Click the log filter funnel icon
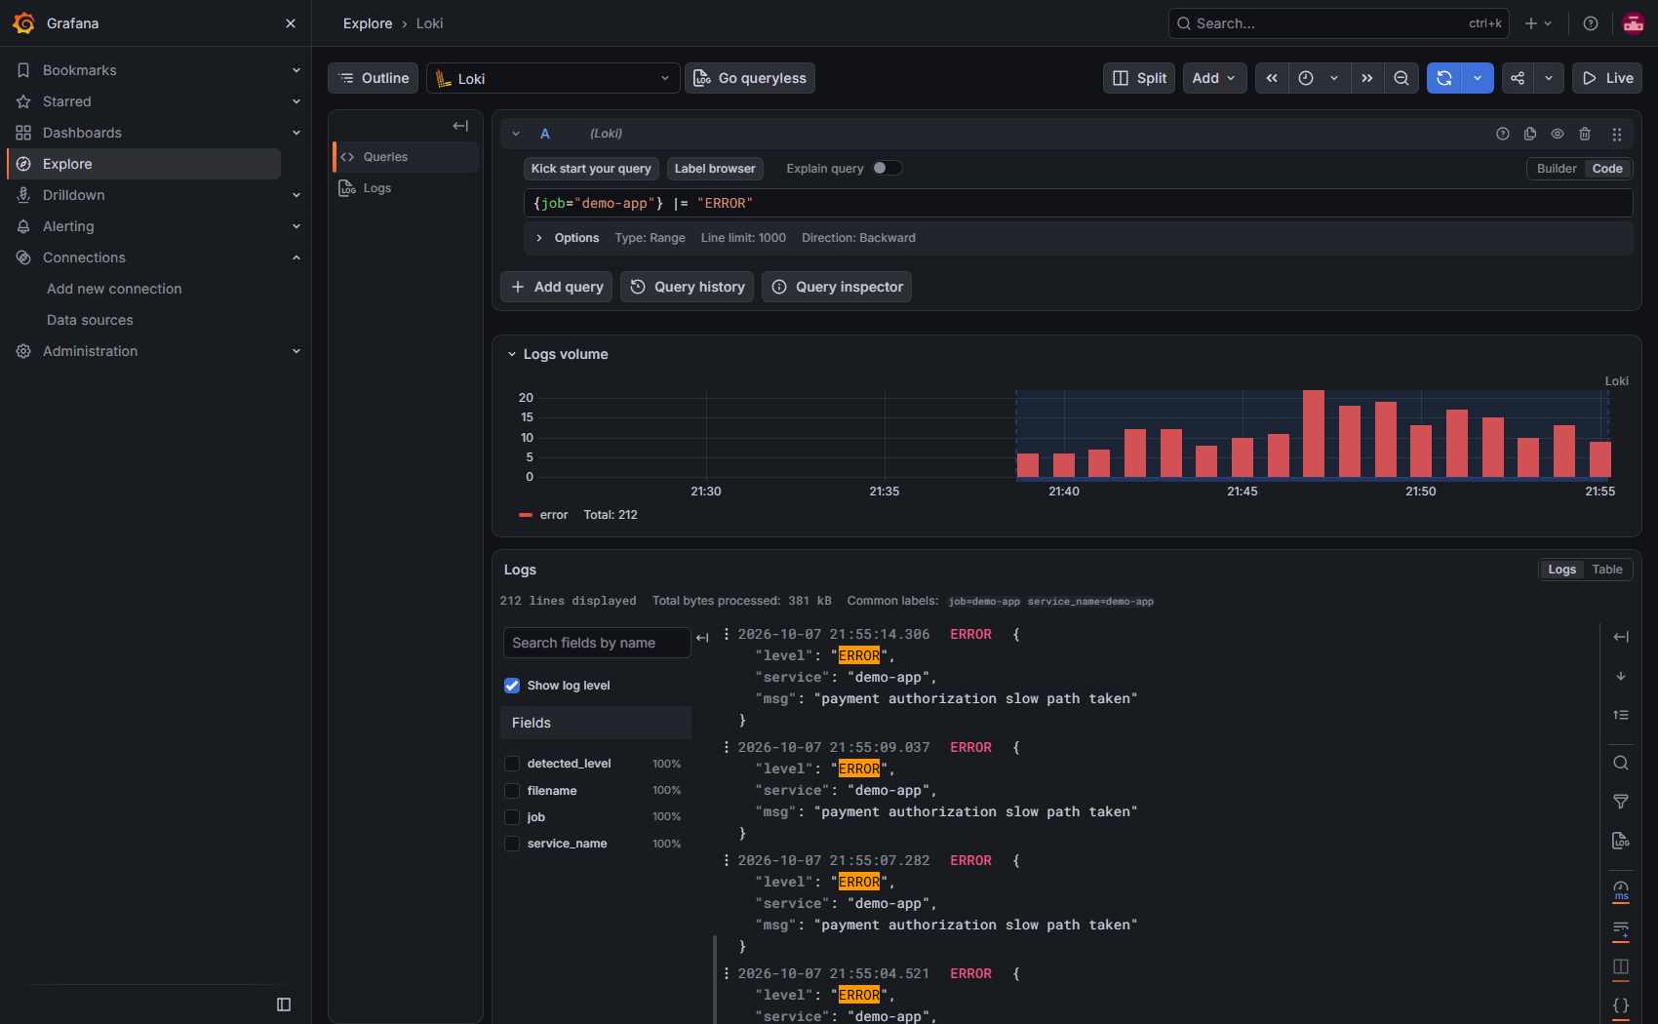This screenshot has width=1658, height=1024. [1621, 802]
